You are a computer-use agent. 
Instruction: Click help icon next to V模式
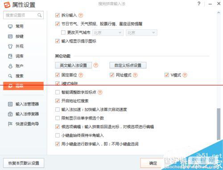click(x=185, y=75)
